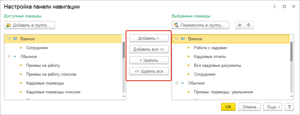
Task: Move selected command down with arrow icon
Action: tap(249, 25)
